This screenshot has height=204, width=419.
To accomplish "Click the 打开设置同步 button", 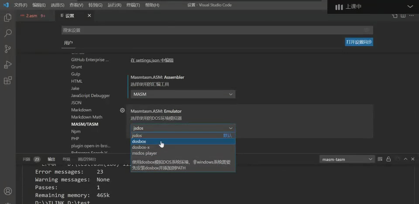I will point(359,42).
